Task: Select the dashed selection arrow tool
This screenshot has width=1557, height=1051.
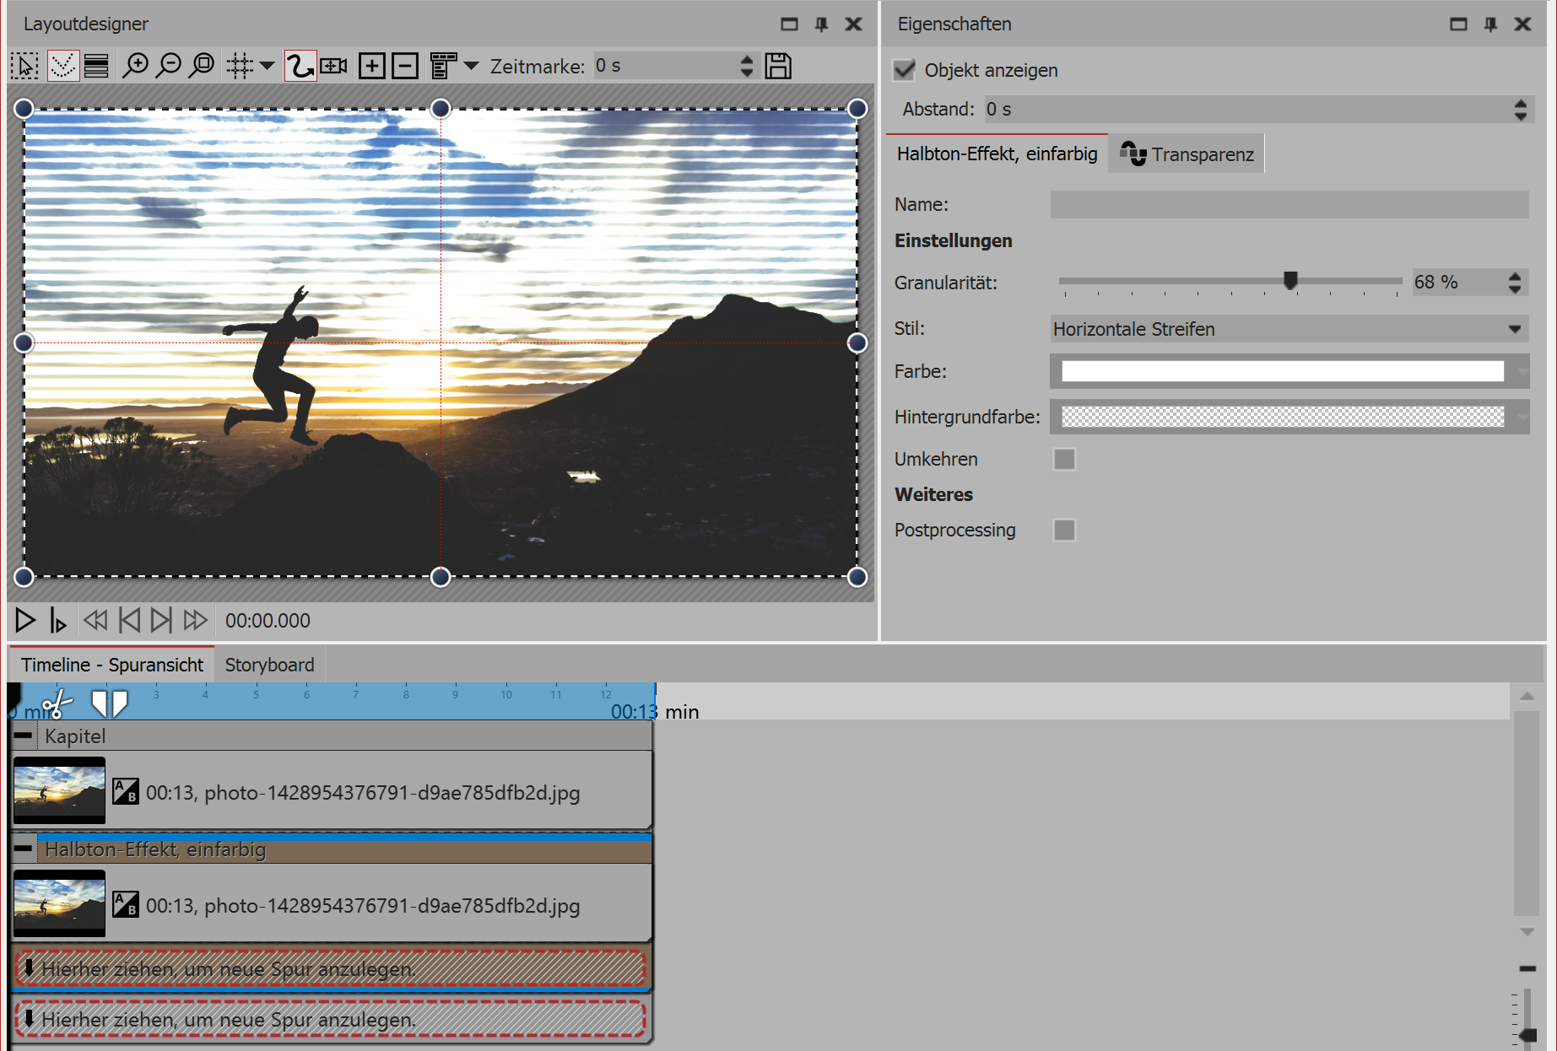Action: [x=24, y=66]
